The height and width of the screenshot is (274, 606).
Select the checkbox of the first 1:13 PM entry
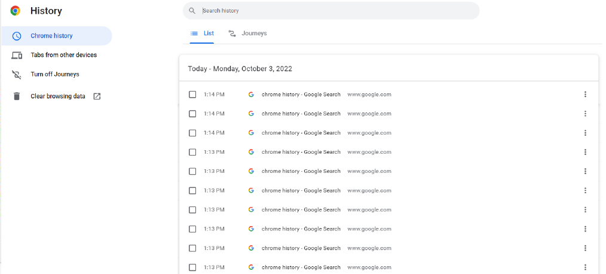(192, 152)
